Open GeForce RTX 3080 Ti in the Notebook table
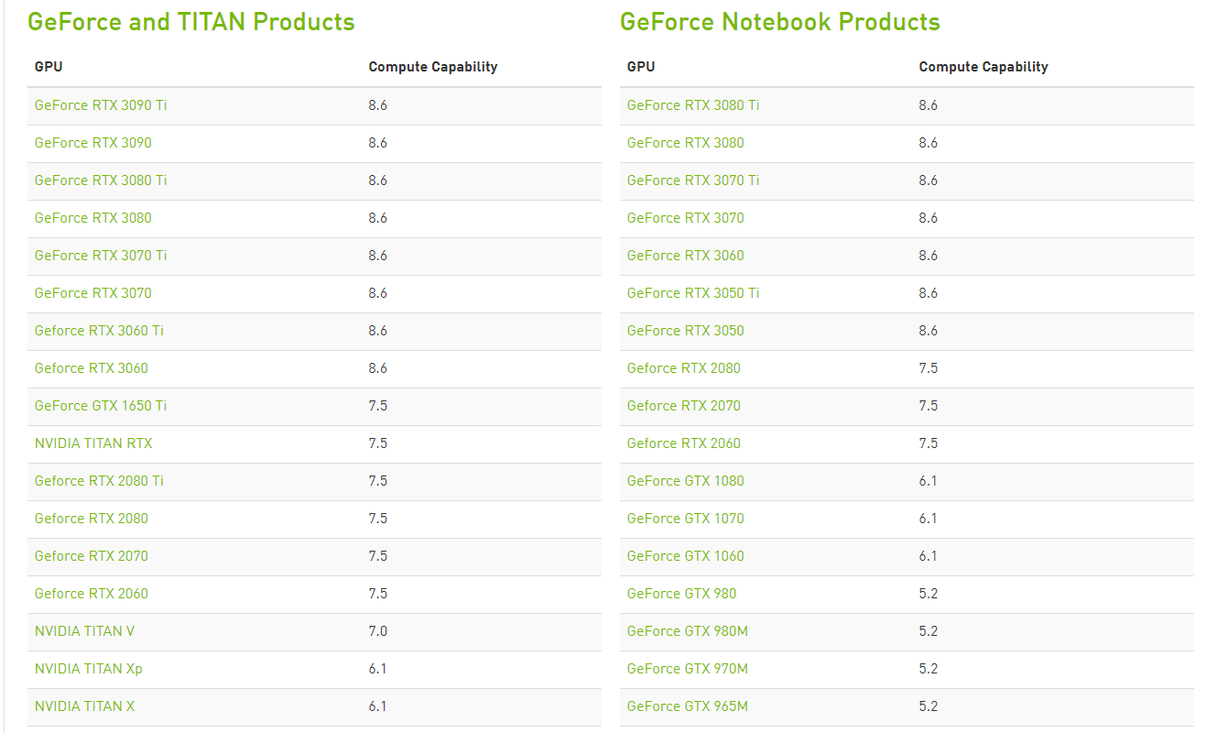 693,105
